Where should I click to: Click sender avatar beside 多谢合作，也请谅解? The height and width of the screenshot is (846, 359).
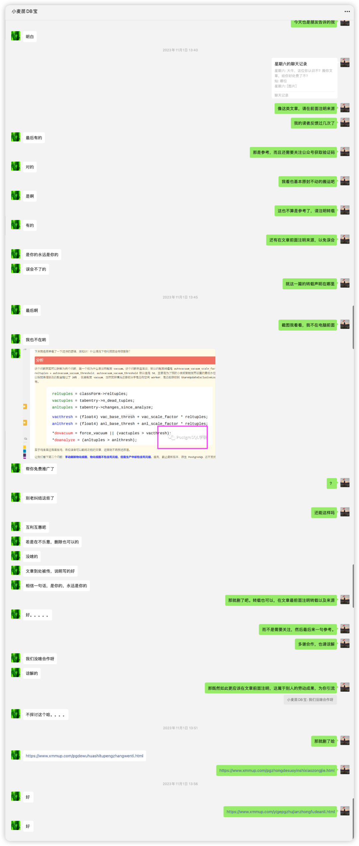point(345,643)
